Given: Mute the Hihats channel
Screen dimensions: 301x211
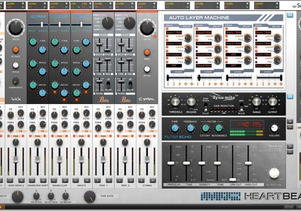Looking at the screenshot, I should coord(87,180).
